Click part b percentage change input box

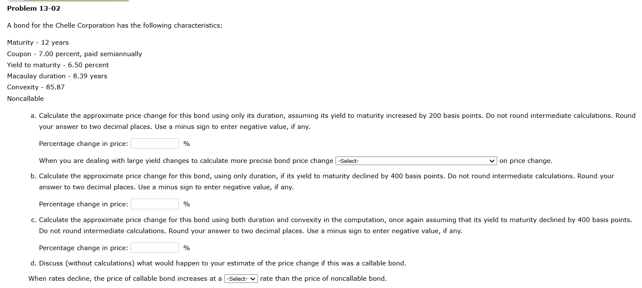click(x=155, y=204)
